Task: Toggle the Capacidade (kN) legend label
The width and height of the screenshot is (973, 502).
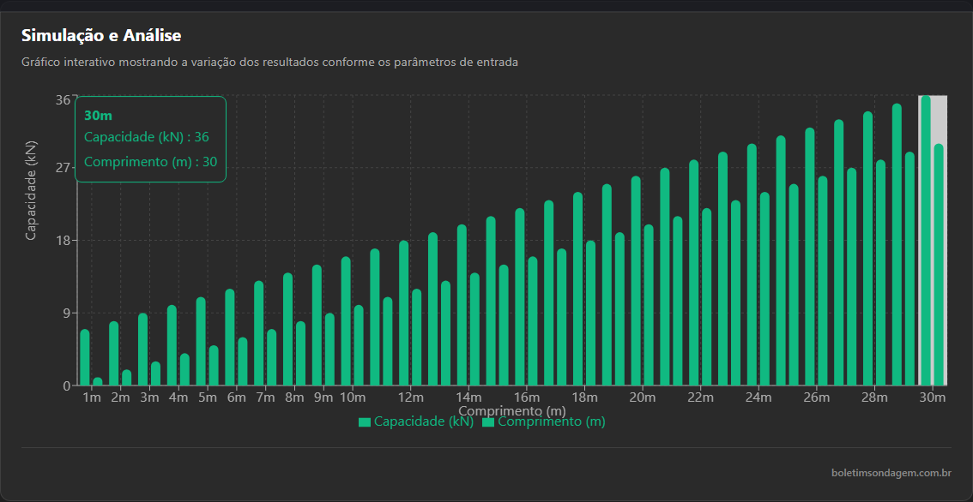Action: [x=423, y=421]
